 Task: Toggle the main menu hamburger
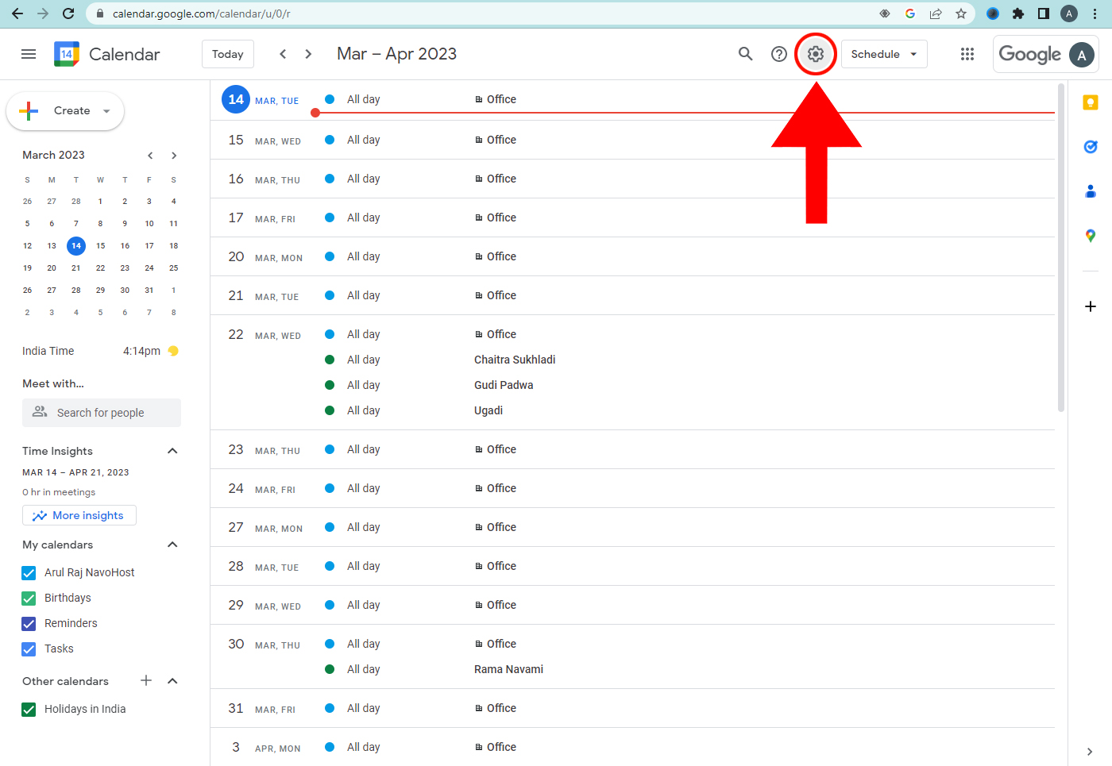(x=29, y=54)
